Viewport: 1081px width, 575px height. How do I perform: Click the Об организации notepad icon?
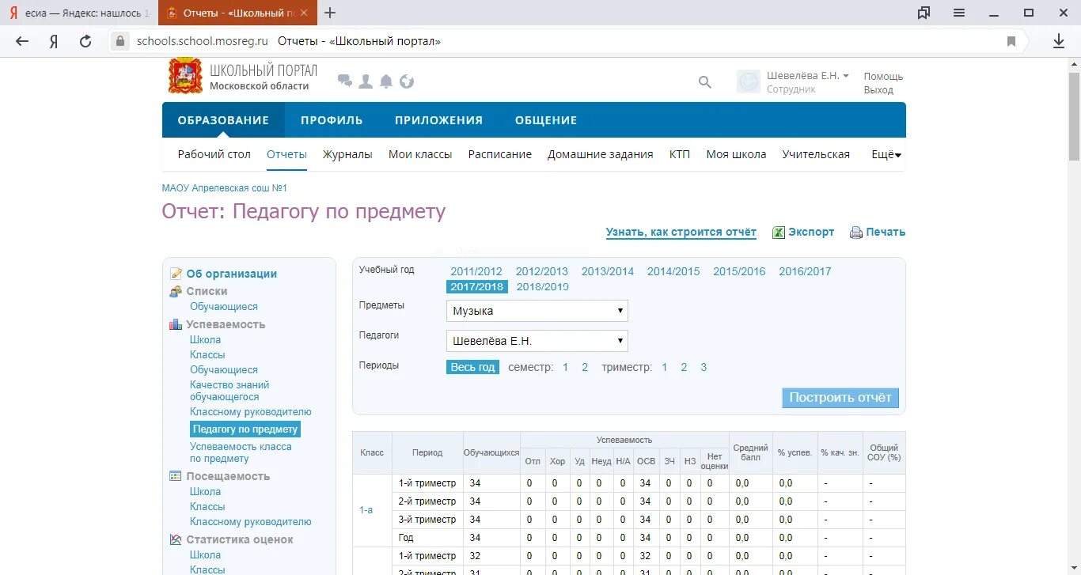coord(176,274)
